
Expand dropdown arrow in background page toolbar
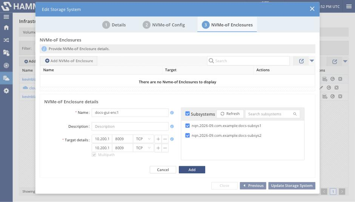345,61
